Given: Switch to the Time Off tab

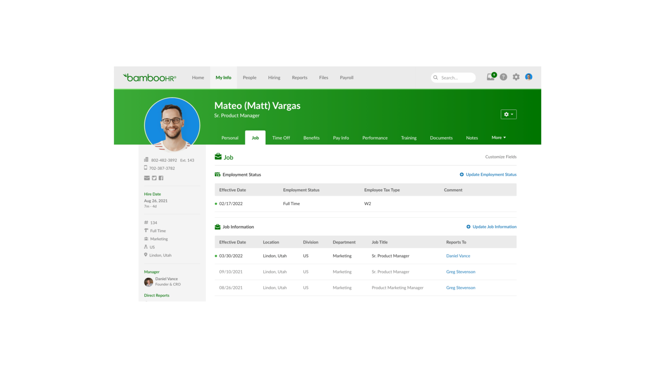Looking at the screenshot, I should [281, 138].
